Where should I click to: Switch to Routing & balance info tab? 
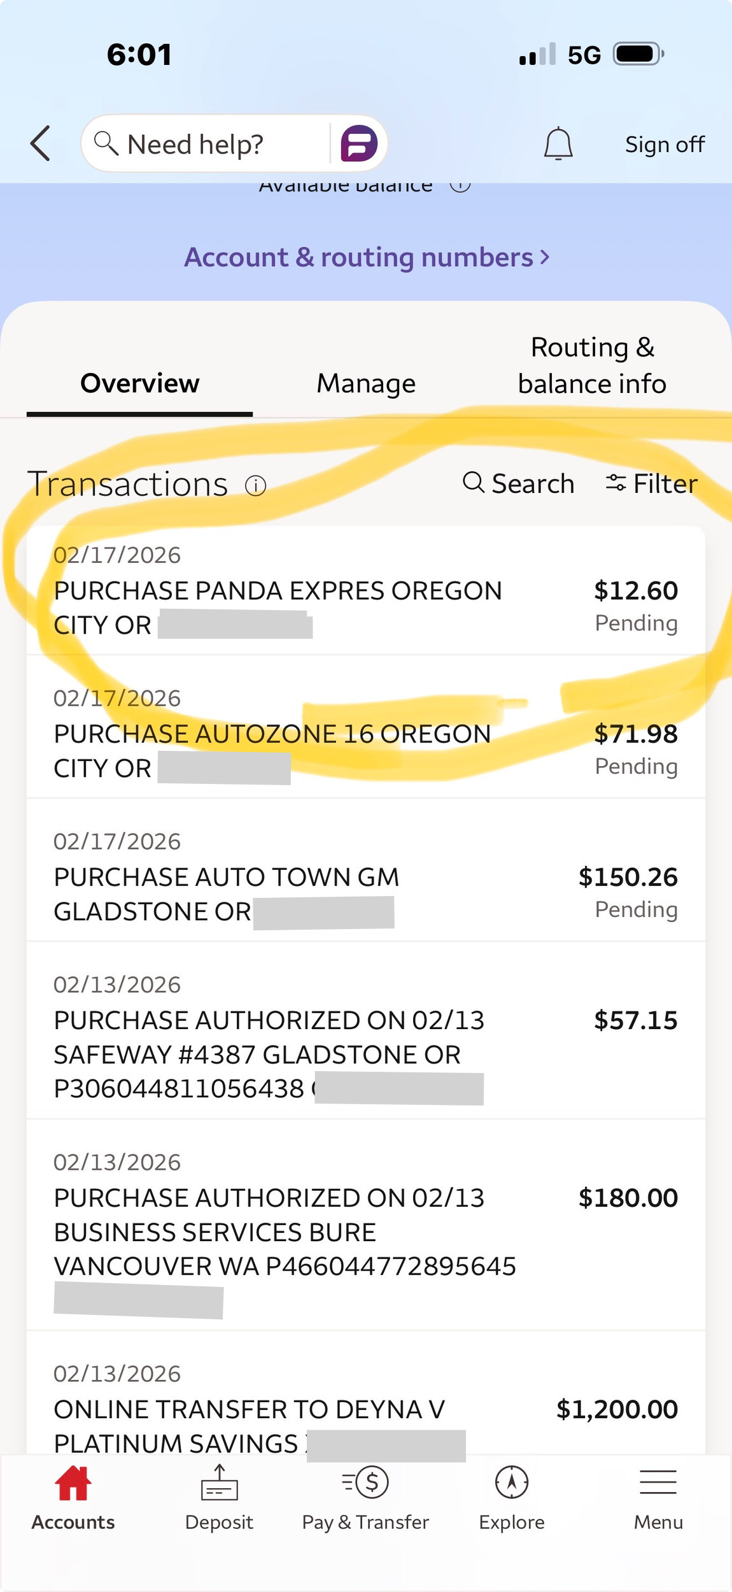click(x=592, y=366)
